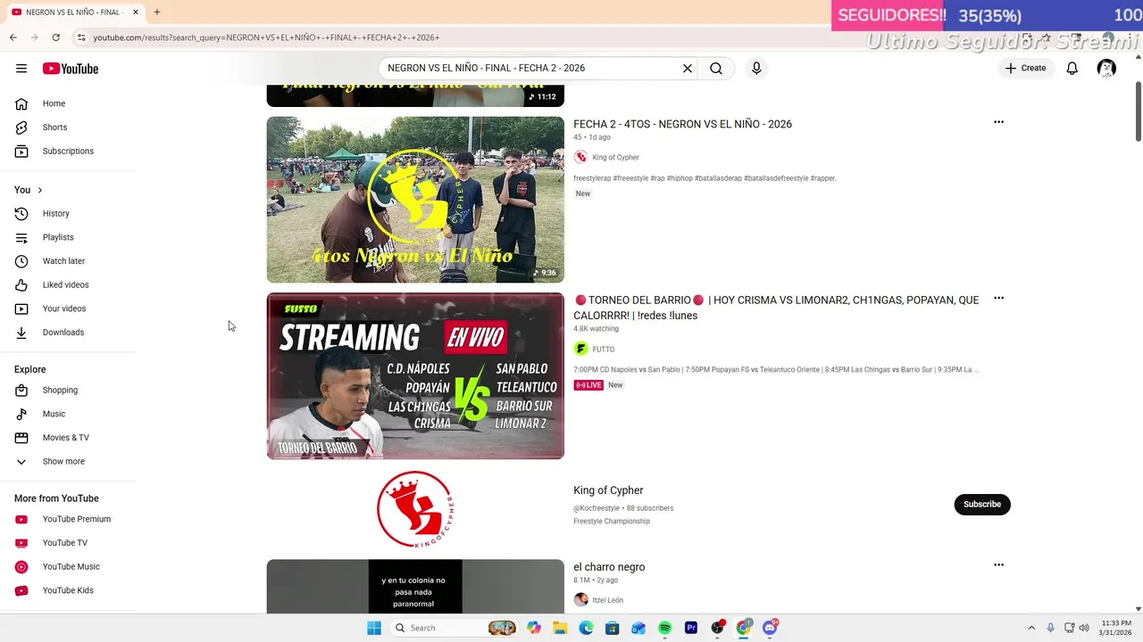This screenshot has width=1143, height=642.
Task: Click the 'LIVE' badge on TORNEO stream
Action: (588, 385)
